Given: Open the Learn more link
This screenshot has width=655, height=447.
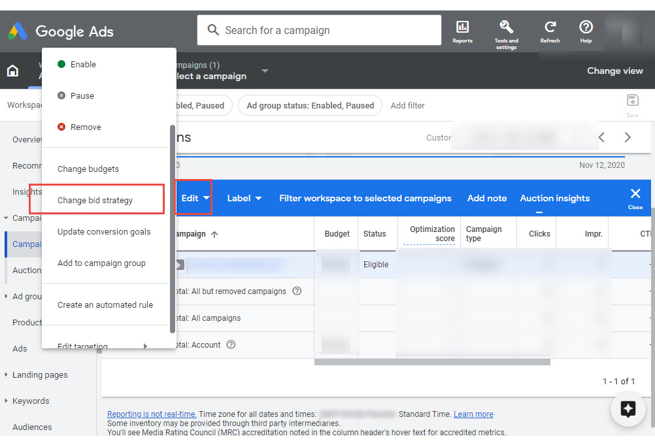Looking at the screenshot, I should [473, 414].
